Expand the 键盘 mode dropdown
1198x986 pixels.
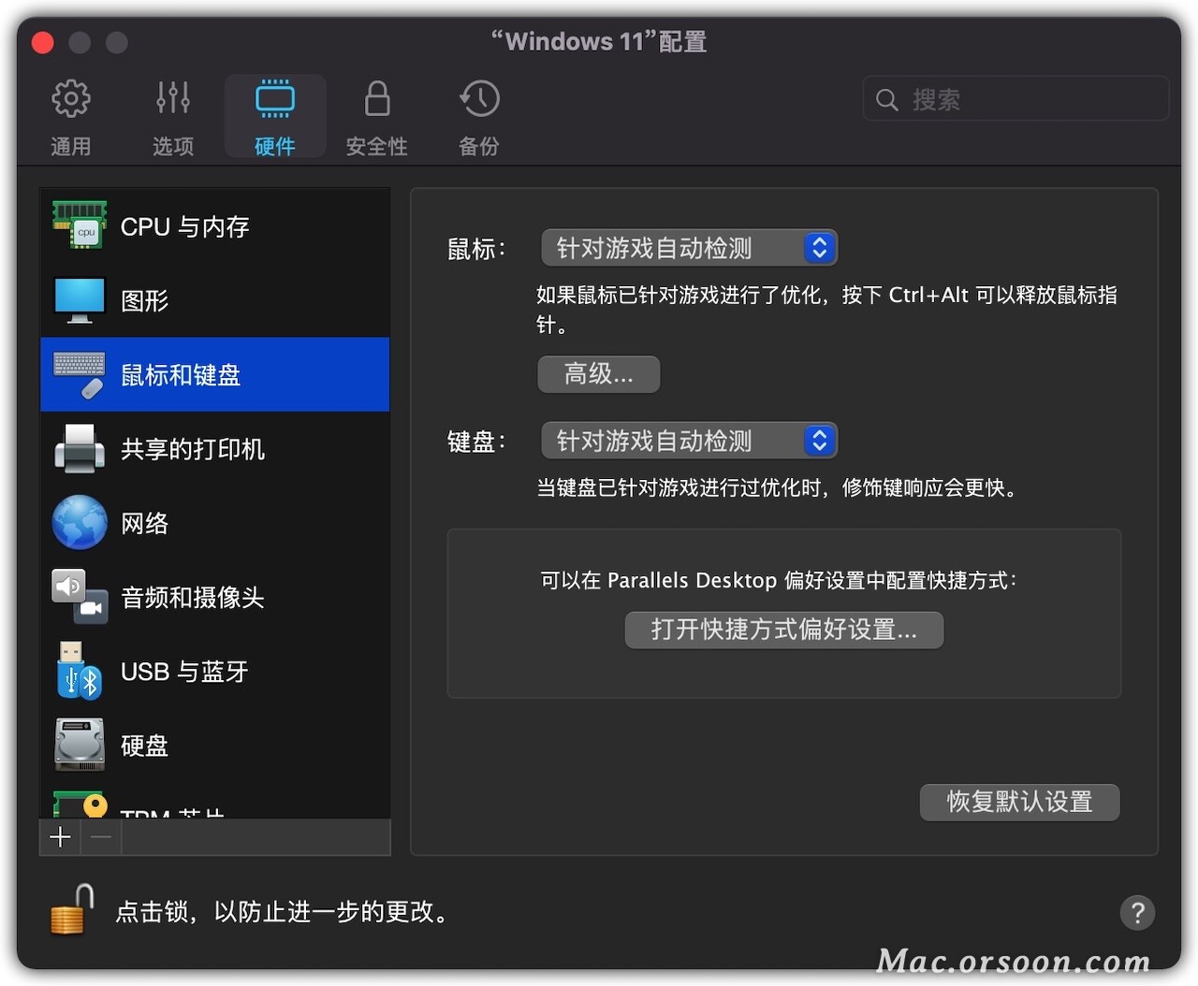689,441
